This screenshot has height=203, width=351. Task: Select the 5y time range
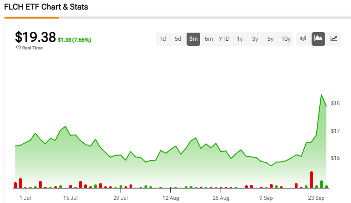pos(270,39)
